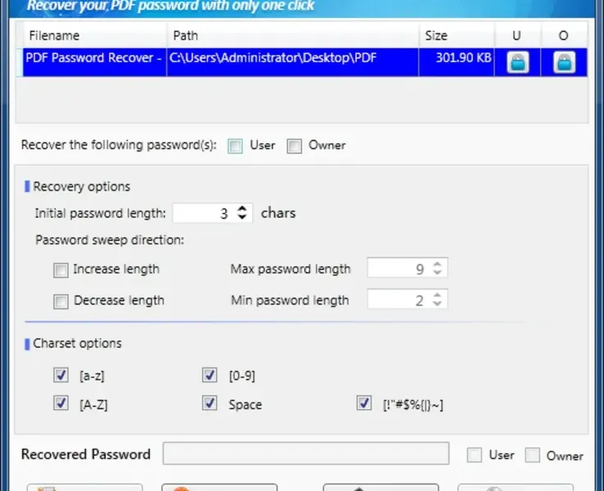Toggle User checkbox beside Recovered Password field
The image size is (604, 491).
pos(474,455)
